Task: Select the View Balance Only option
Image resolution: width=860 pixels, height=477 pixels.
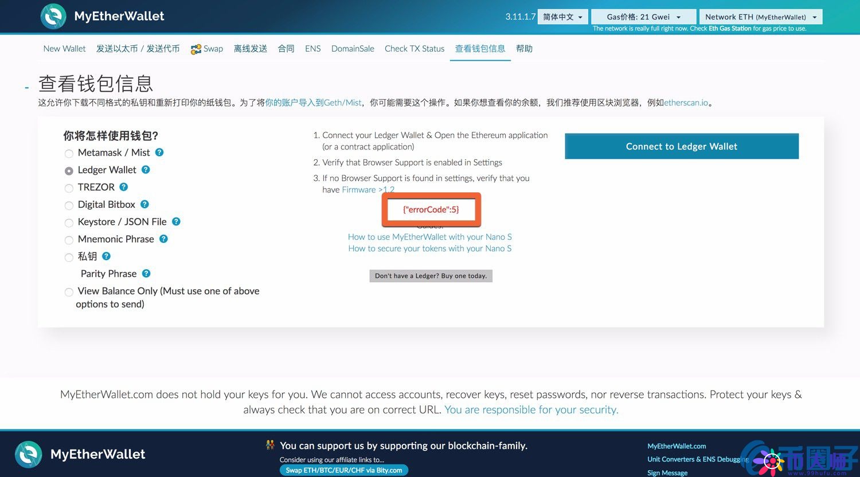Action: [69, 292]
